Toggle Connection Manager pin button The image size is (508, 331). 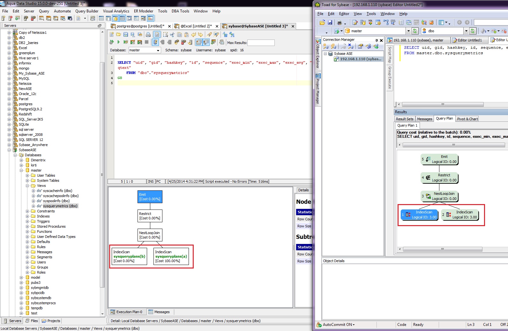click(x=377, y=40)
